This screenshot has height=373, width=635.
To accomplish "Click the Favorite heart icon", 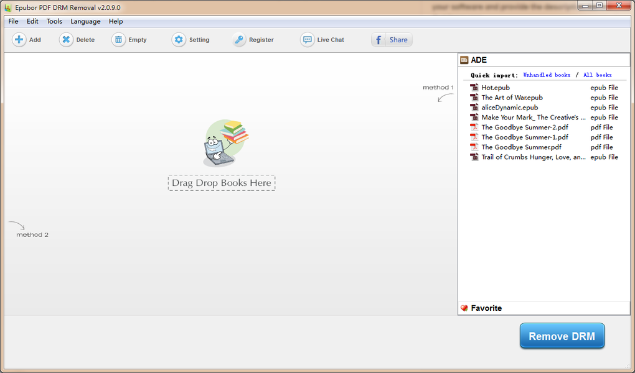I will 464,308.
